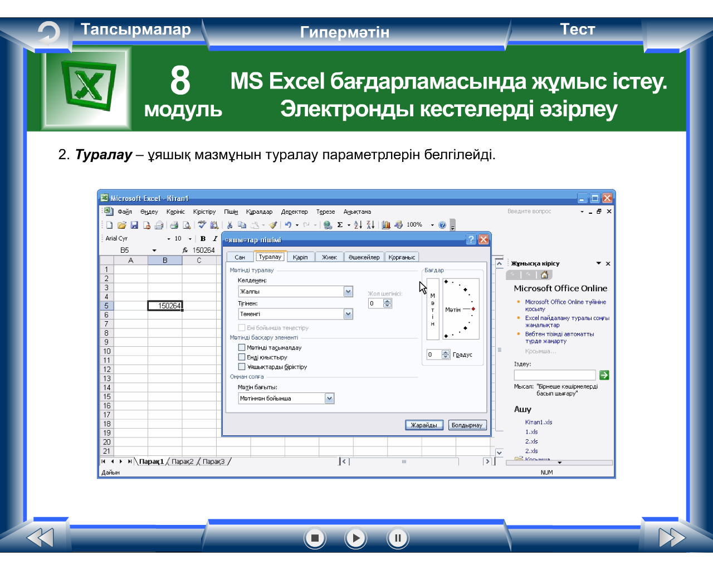Image resolution: width=713 pixels, height=570 pixels.
Task: Open the Name Box dropdown next to B5
Action: click(x=154, y=250)
